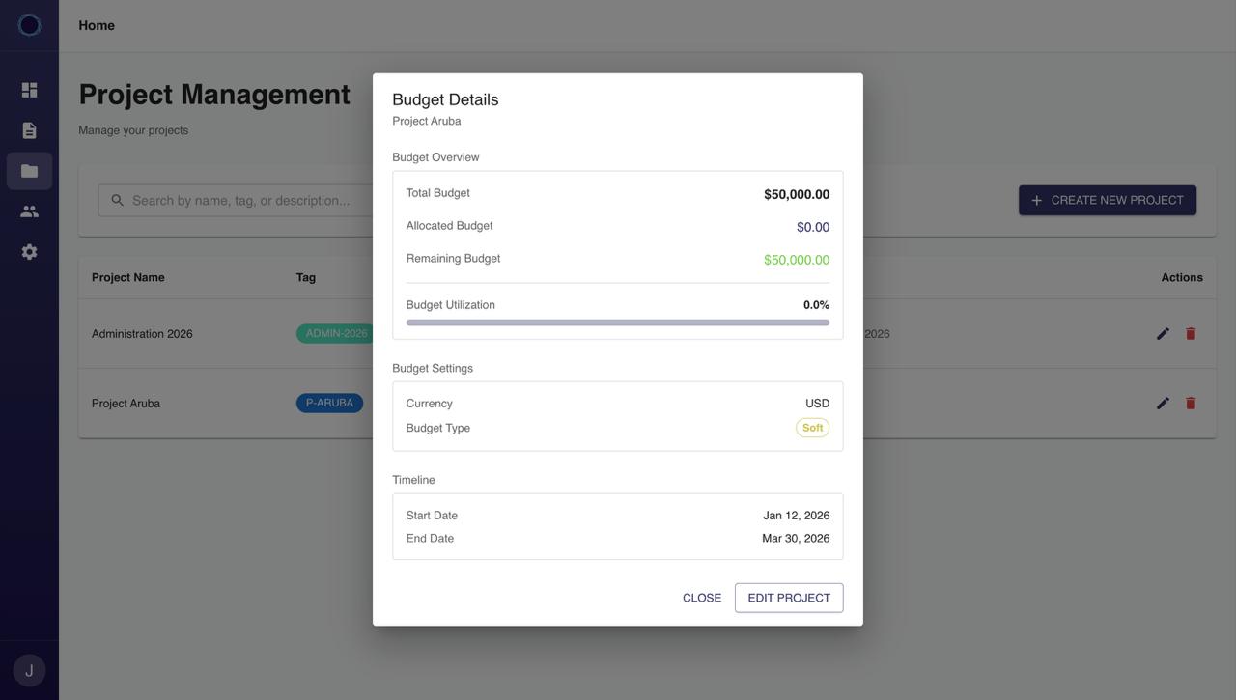The width and height of the screenshot is (1236, 700).
Task: Click the USD currency value
Action: (818, 404)
